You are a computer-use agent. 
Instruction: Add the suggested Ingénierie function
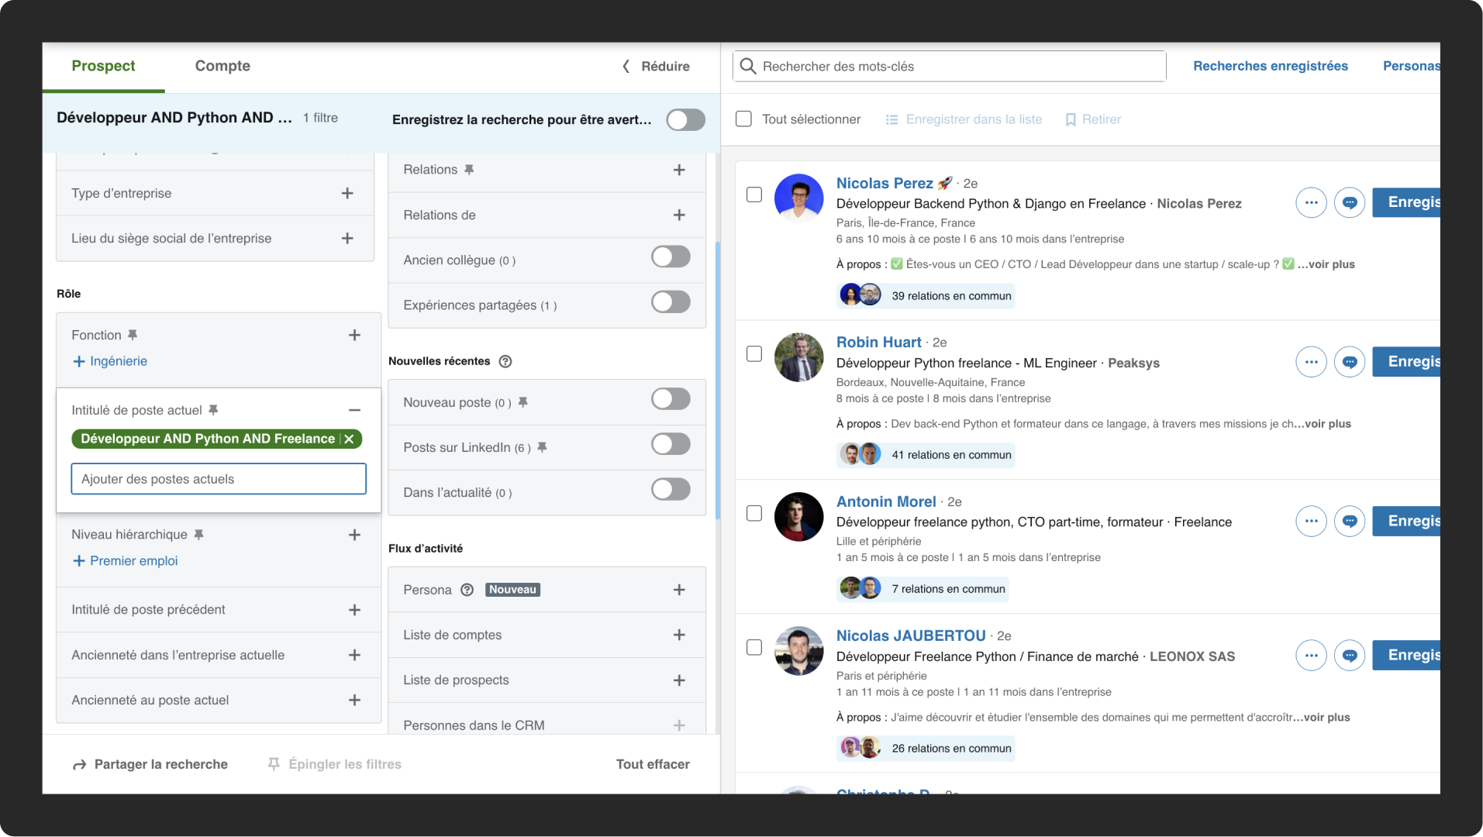point(110,361)
